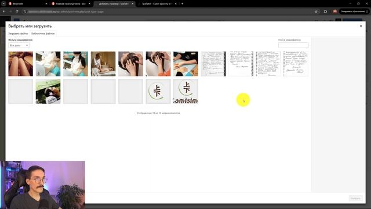
Task: Click the media search input field
Action: [x=293, y=45]
